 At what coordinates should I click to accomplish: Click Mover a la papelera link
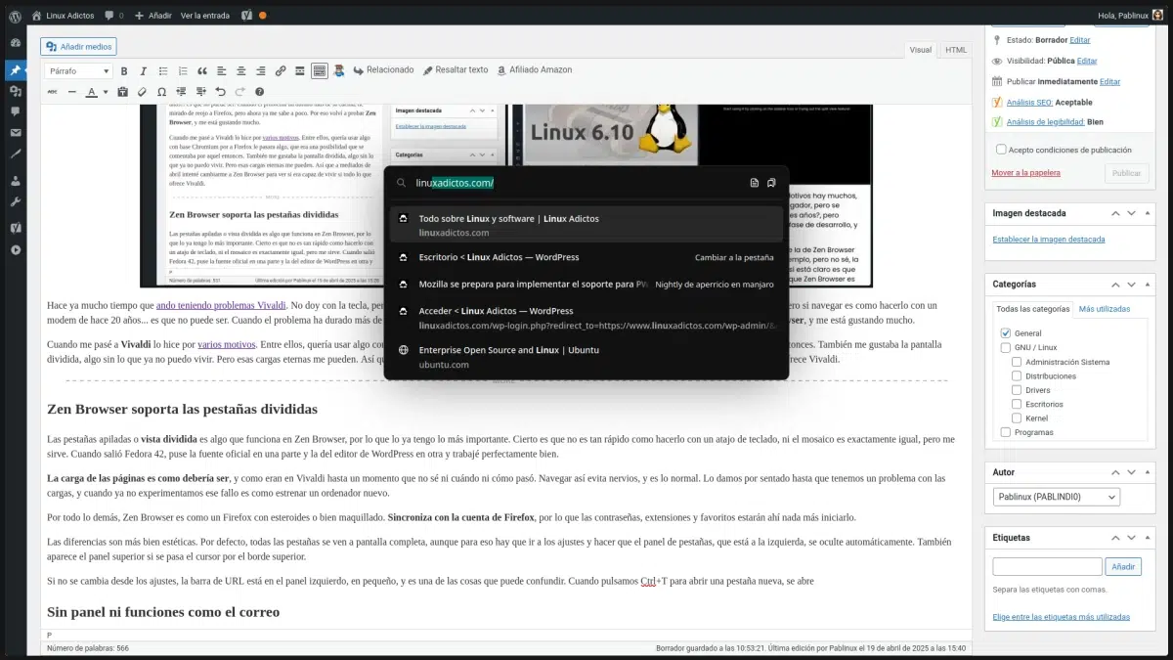coord(1027,173)
